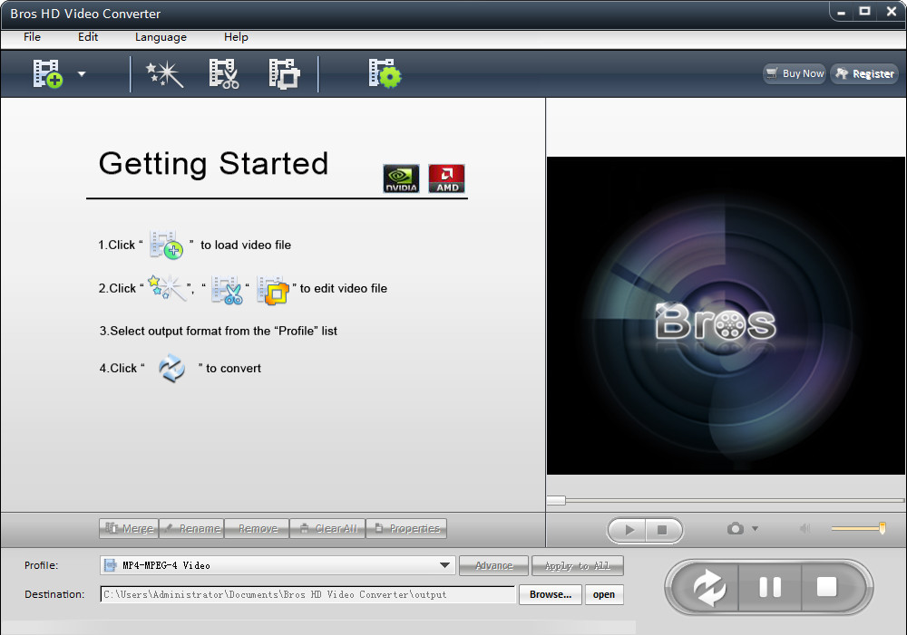The image size is (907, 635).
Task: Click the "Select output format" step 3 text
Action: 218,331
